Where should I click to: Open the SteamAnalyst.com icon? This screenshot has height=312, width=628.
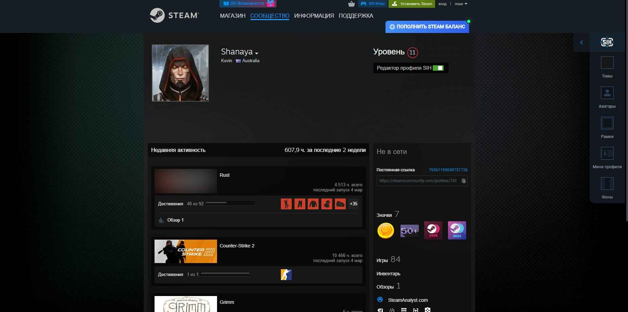(x=380, y=300)
